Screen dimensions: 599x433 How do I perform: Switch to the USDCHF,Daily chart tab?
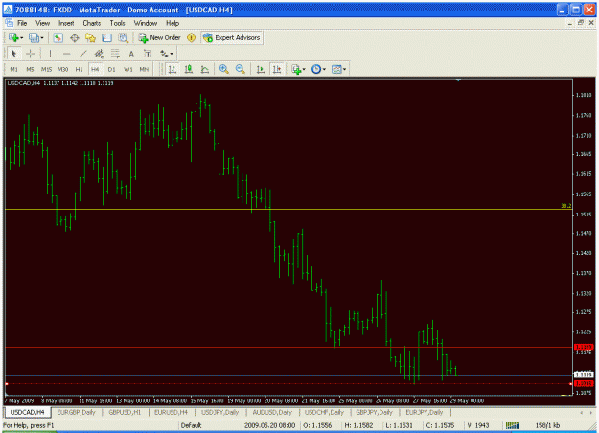tap(324, 412)
